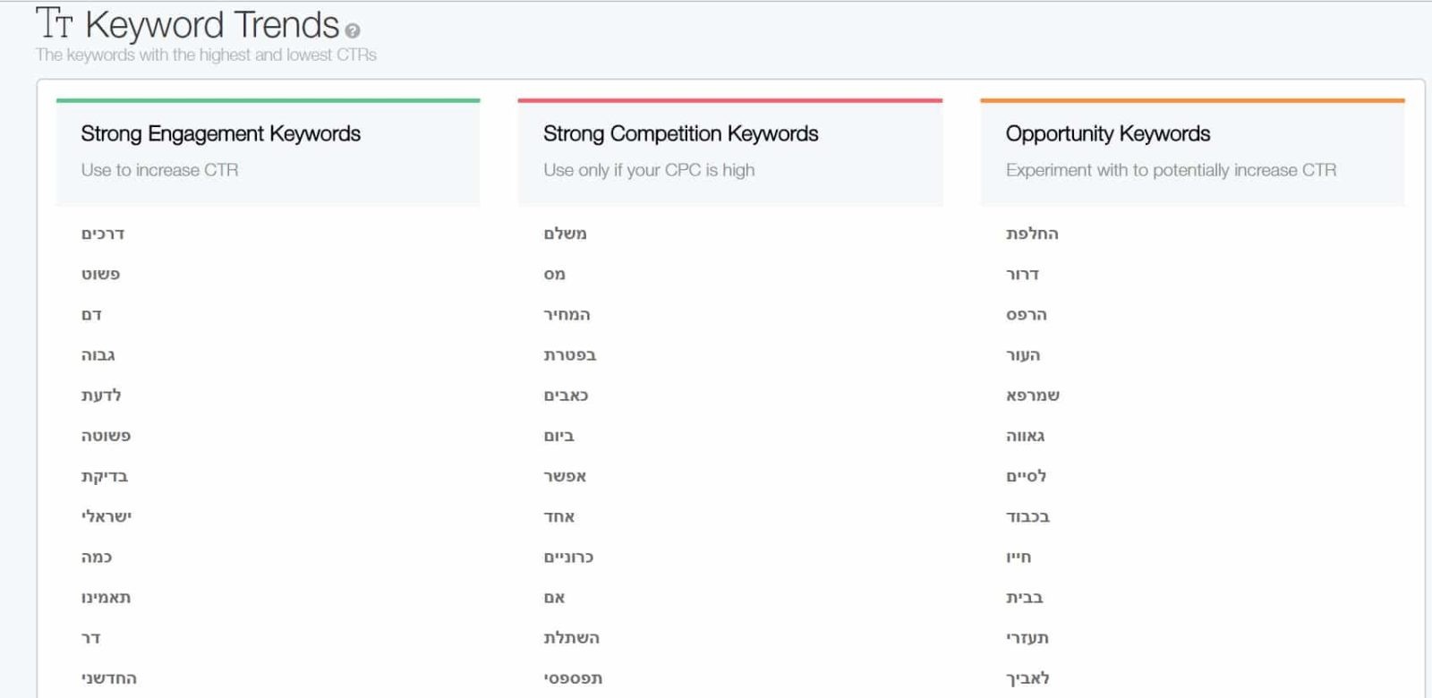The height and width of the screenshot is (698, 1432).
Task: Click the Keyword Trends title text
Action: (x=211, y=25)
